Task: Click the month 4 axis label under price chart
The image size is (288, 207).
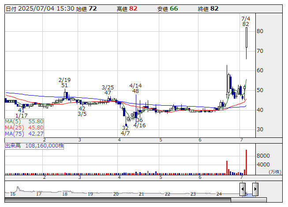Action: 120,140
